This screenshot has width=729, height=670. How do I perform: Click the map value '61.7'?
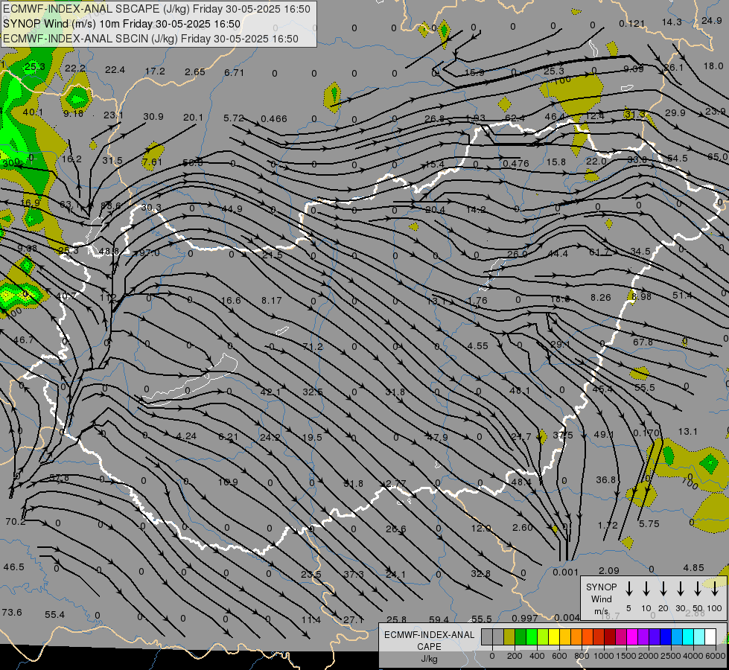(599, 252)
